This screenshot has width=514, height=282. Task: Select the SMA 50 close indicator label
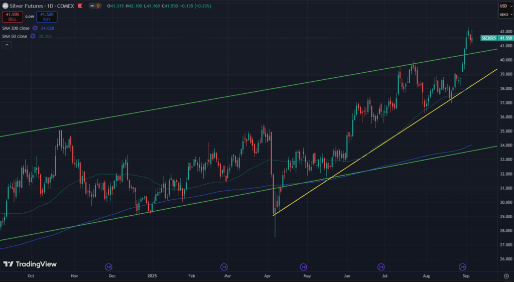pyautogui.click(x=15, y=36)
